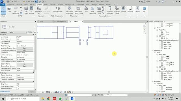Click the Sign In link

click(x=147, y=2)
